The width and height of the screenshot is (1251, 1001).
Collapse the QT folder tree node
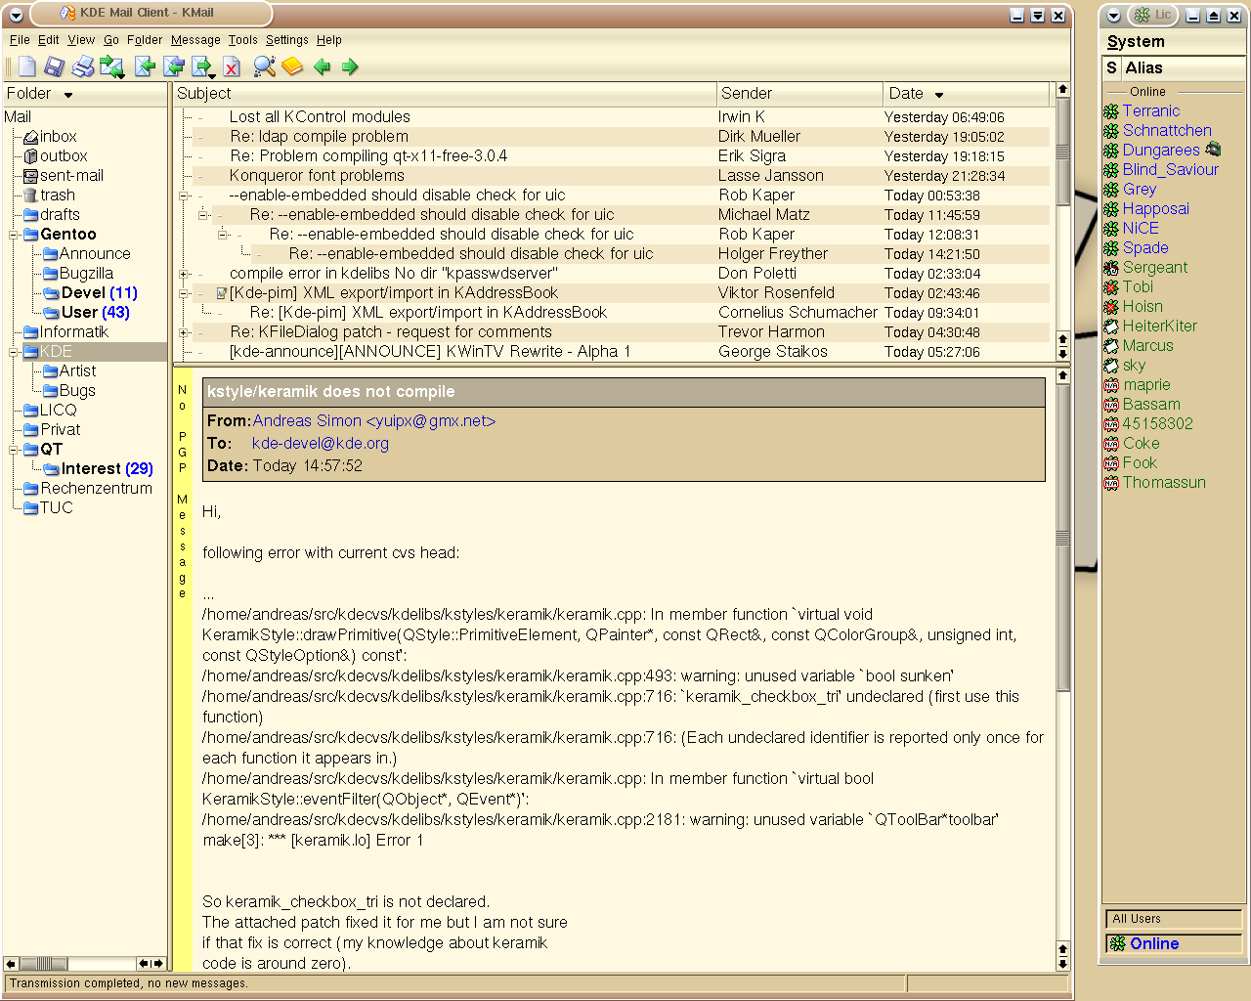(x=15, y=450)
